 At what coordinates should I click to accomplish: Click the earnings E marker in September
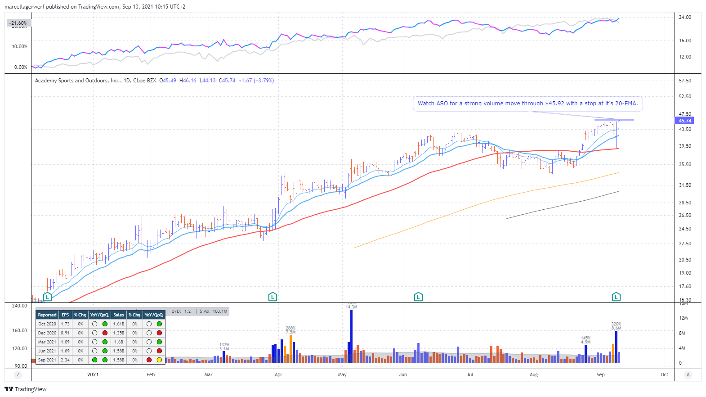tap(616, 297)
